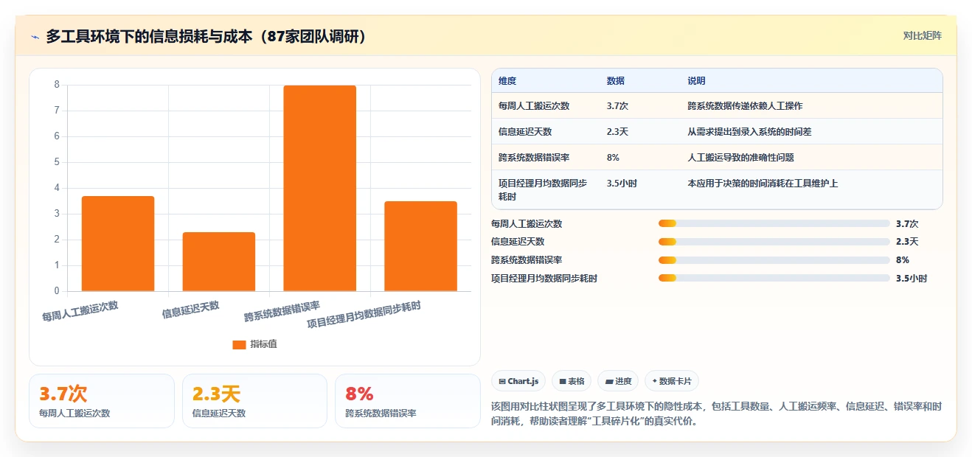Click the 信息延迟天数 progress bar
This screenshot has height=457, width=972.
[x=774, y=242]
